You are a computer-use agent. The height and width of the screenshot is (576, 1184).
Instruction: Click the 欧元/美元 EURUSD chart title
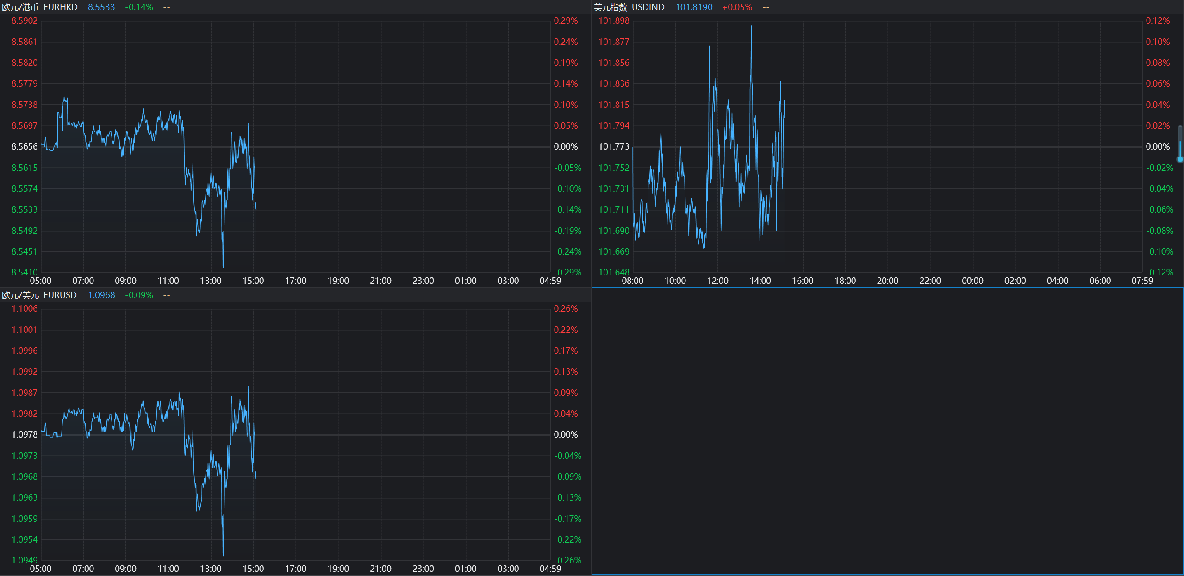[39, 295]
